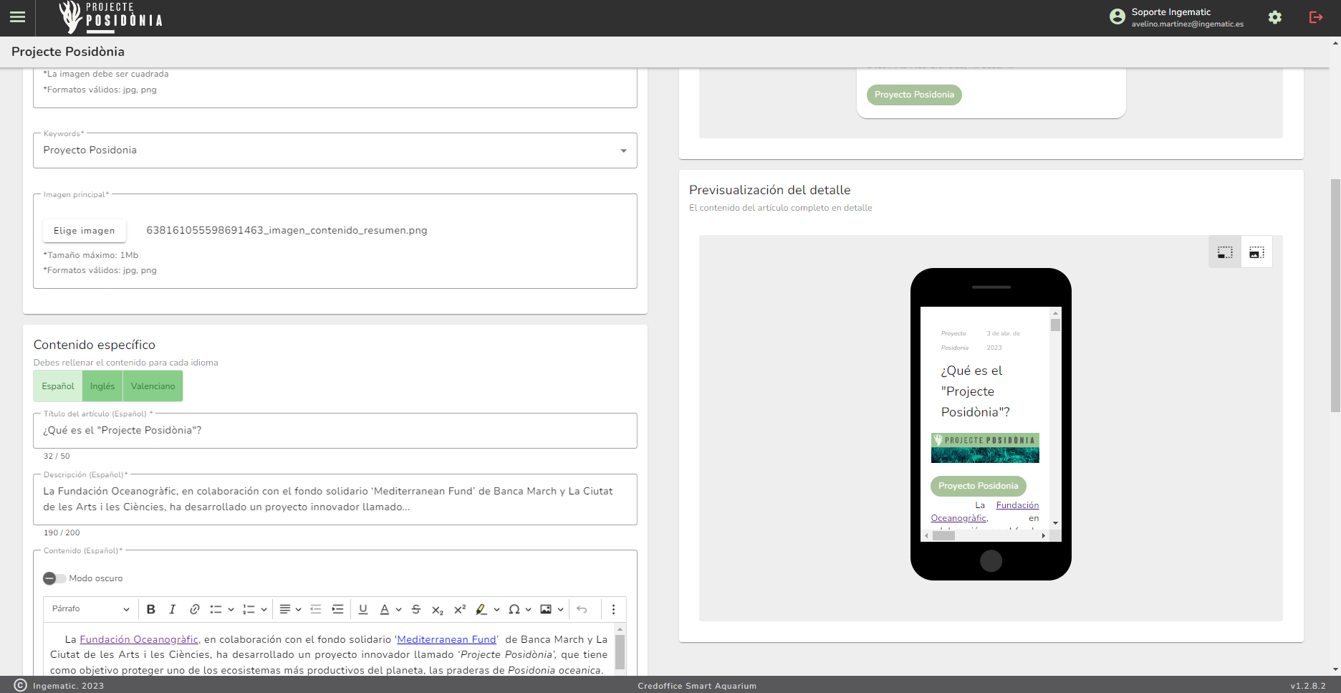Switch to the Inglés language tab

(102, 386)
